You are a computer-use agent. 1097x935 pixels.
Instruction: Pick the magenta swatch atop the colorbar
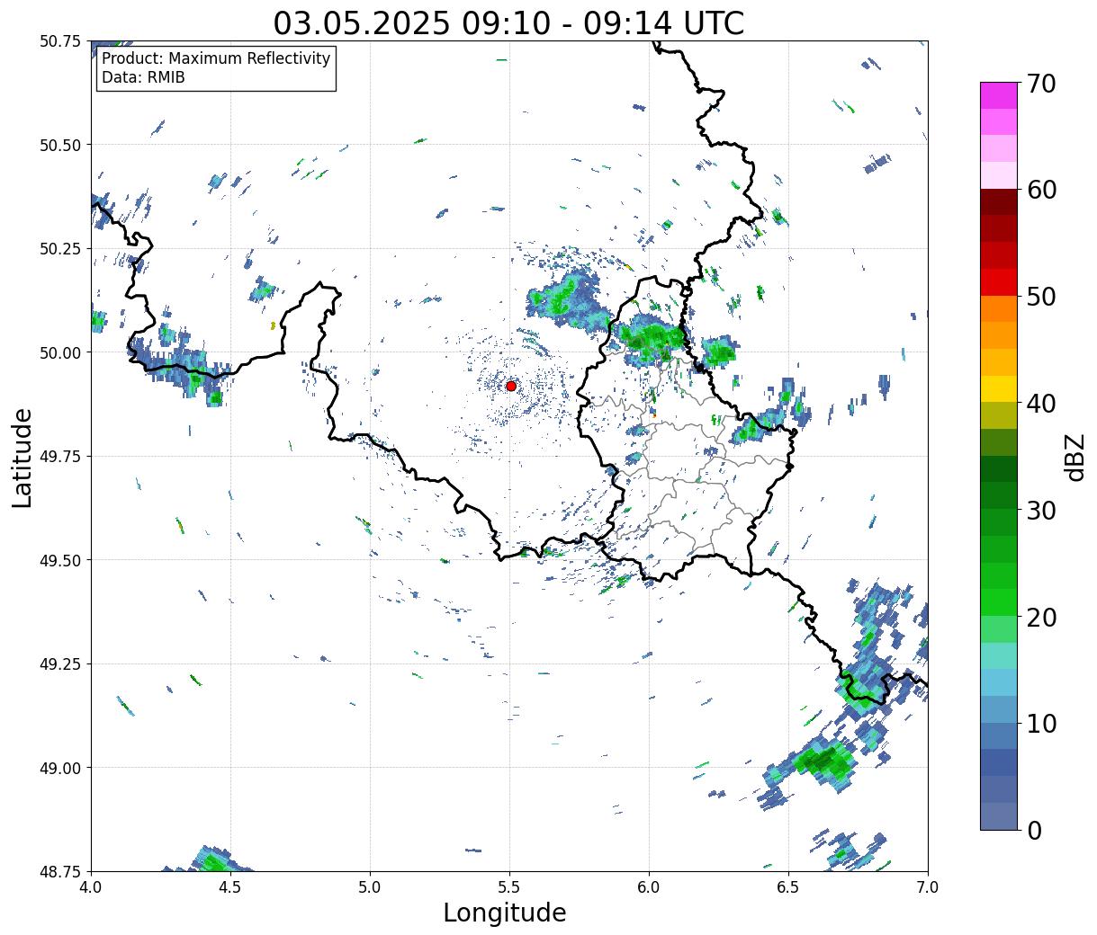pos(999,95)
